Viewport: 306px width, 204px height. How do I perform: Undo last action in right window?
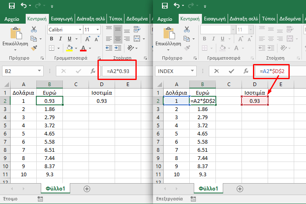point(177,6)
